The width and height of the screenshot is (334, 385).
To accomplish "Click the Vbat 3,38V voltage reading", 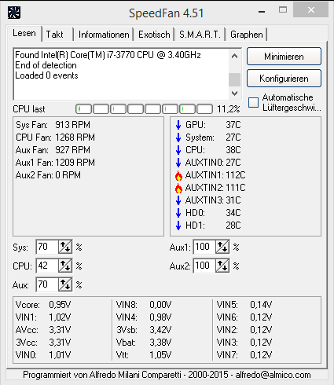I will pyautogui.click(x=144, y=343).
